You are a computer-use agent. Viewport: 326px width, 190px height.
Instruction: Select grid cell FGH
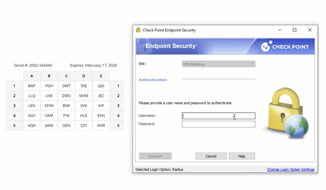point(49,86)
